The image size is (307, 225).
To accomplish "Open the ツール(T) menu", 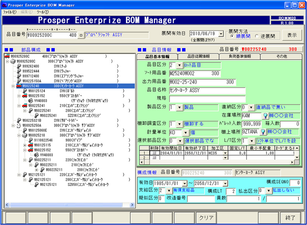I will (43, 12).
